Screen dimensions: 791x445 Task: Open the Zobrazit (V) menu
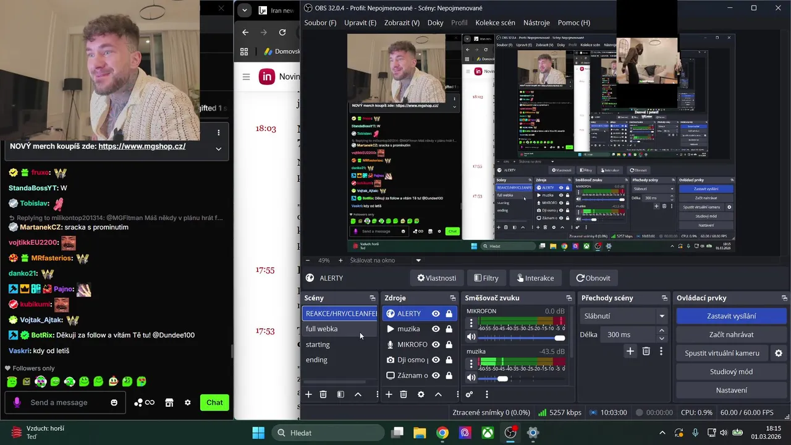click(x=402, y=23)
